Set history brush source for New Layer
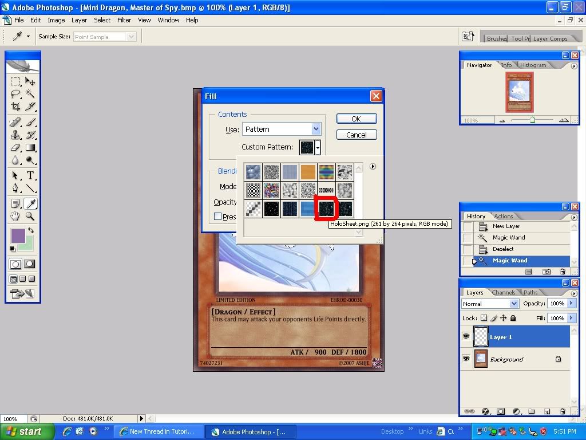 click(467, 226)
